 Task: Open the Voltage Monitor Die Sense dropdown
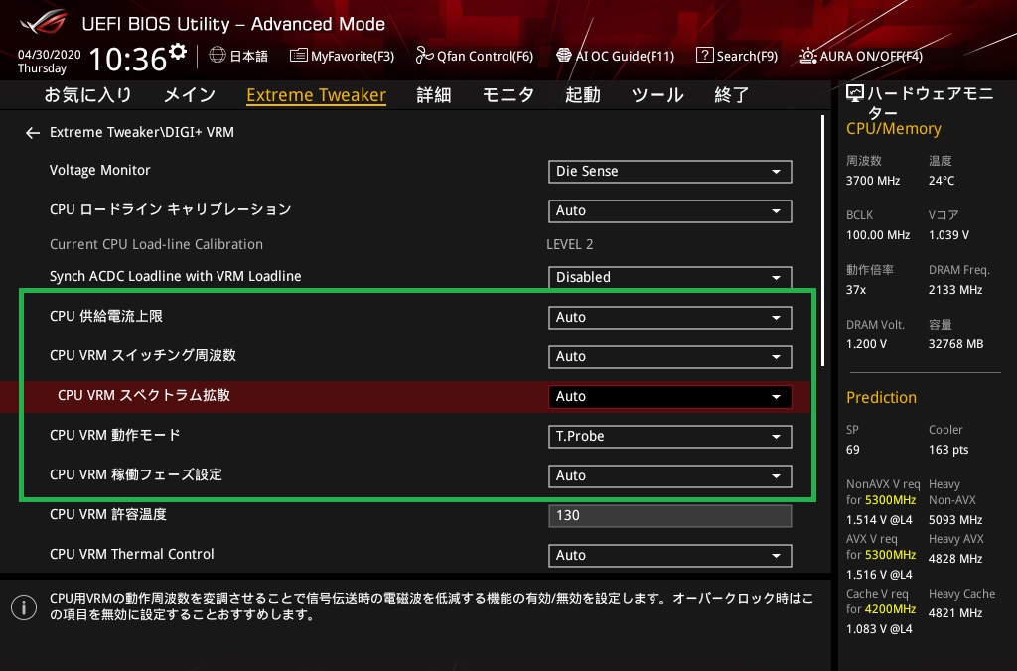[x=670, y=171]
